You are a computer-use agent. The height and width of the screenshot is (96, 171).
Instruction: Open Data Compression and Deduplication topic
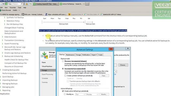14,32
